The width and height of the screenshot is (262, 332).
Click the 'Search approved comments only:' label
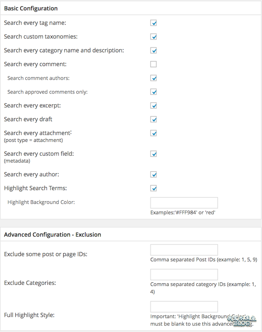tap(47, 92)
